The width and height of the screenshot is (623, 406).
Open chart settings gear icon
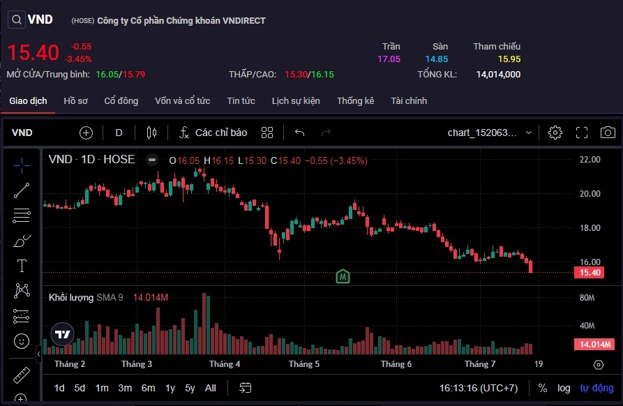click(x=555, y=133)
